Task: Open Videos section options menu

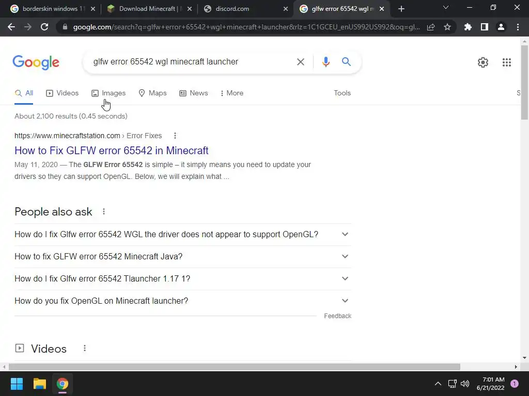Action: 85,348
